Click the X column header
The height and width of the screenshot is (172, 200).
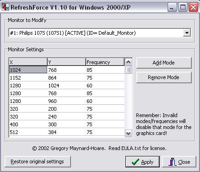click(x=28, y=62)
